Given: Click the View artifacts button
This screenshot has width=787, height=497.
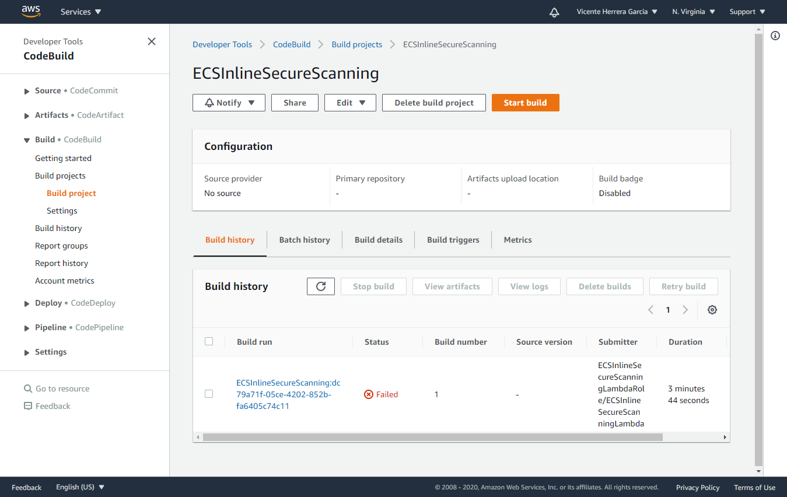Looking at the screenshot, I should click(x=452, y=286).
